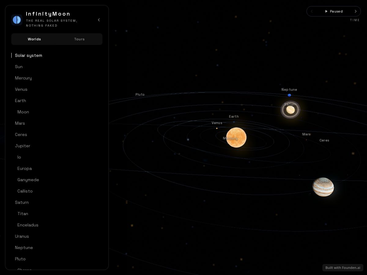Screen dimensions: 367x275
Task: Select the Worlds tab
Action: click(x=34, y=39)
